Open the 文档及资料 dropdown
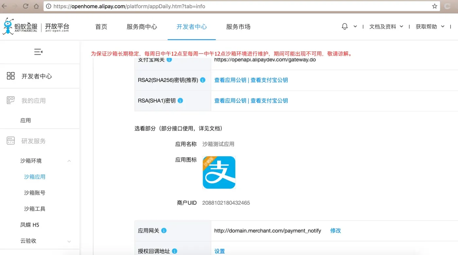Image resolution: width=458 pixels, height=255 pixels. 386,26
